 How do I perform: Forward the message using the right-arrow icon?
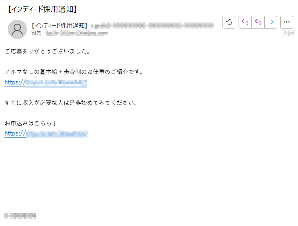pos(270,22)
